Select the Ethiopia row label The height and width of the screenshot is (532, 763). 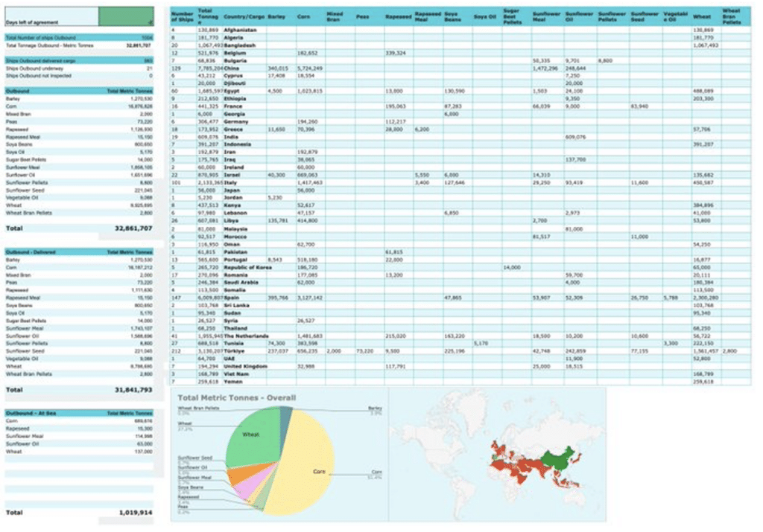(x=235, y=99)
